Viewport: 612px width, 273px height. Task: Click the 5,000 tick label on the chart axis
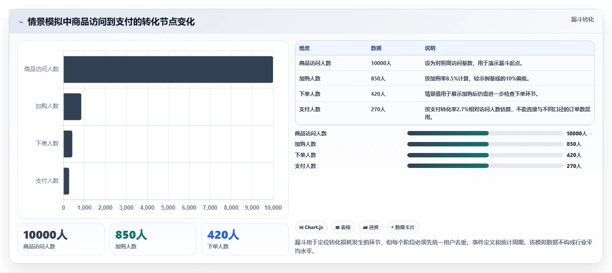click(x=168, y=207)
